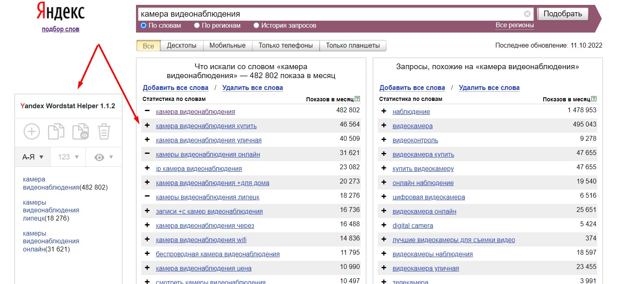Click the copy list icon in Wordstat Helper
Screen dimensions: 625x284
(56, 132)
